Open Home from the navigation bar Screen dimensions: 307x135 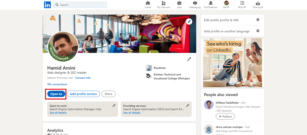pos(148,5)
